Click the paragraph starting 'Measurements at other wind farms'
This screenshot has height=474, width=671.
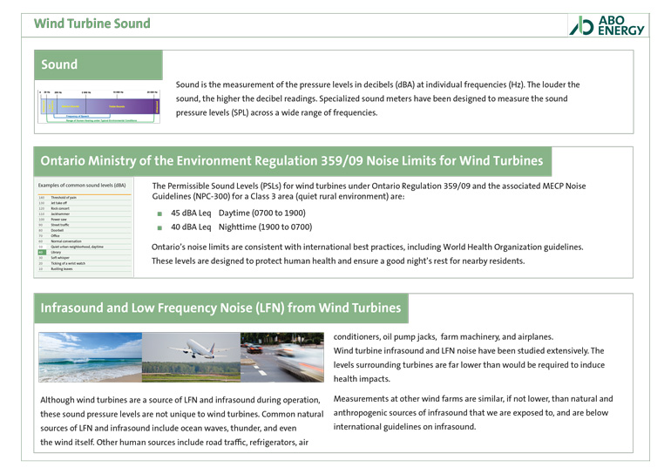(472, 412)
